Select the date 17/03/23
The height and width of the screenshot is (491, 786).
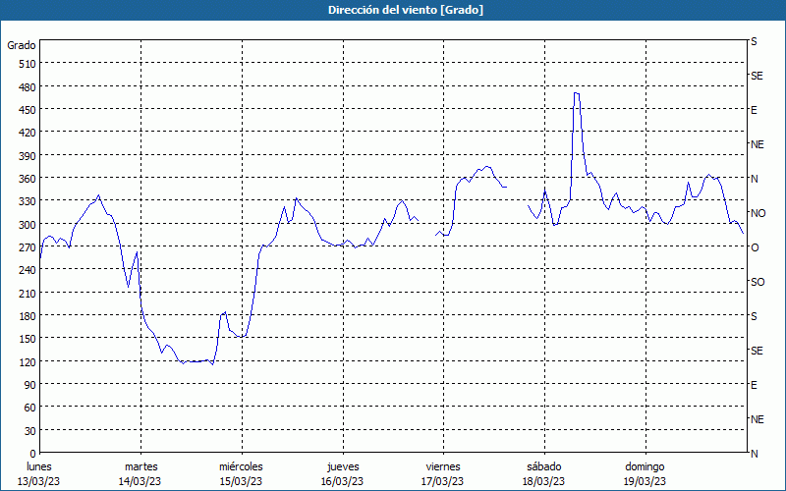[443, 482]
